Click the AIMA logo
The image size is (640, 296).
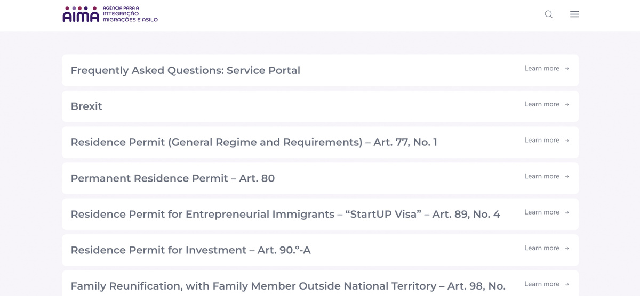[110, 14]
